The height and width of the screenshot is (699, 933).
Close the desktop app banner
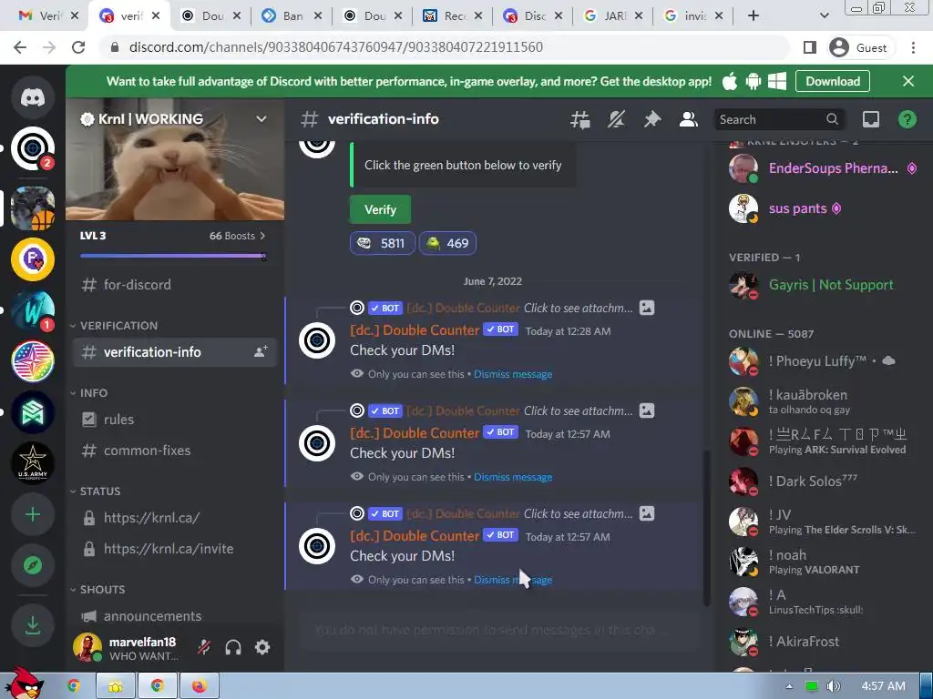pyautogui.click(x=908, y=81)
